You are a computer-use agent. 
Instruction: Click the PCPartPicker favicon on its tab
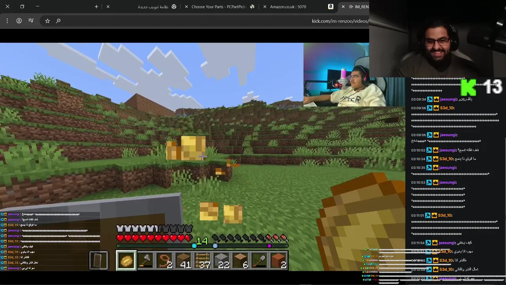pos(252,7)
